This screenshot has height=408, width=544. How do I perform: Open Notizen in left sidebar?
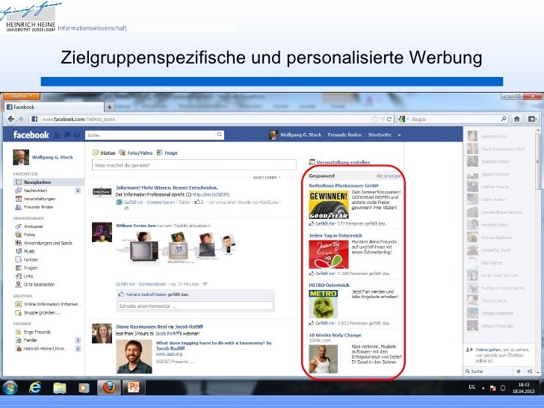tap(31, 259)
